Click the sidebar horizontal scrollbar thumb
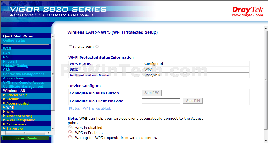268x143 pixels. pos(25,133)
